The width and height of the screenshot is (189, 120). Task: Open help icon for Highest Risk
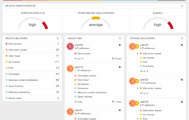coord(120,38)
